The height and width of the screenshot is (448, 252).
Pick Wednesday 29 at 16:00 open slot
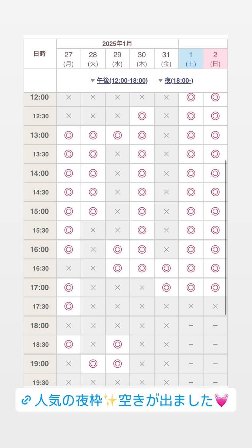pyautogui.click(x=117, y=249)
